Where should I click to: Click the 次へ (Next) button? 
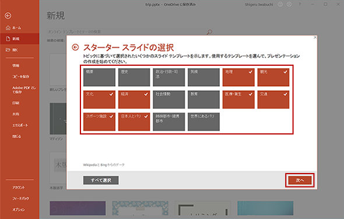[300, 180]
